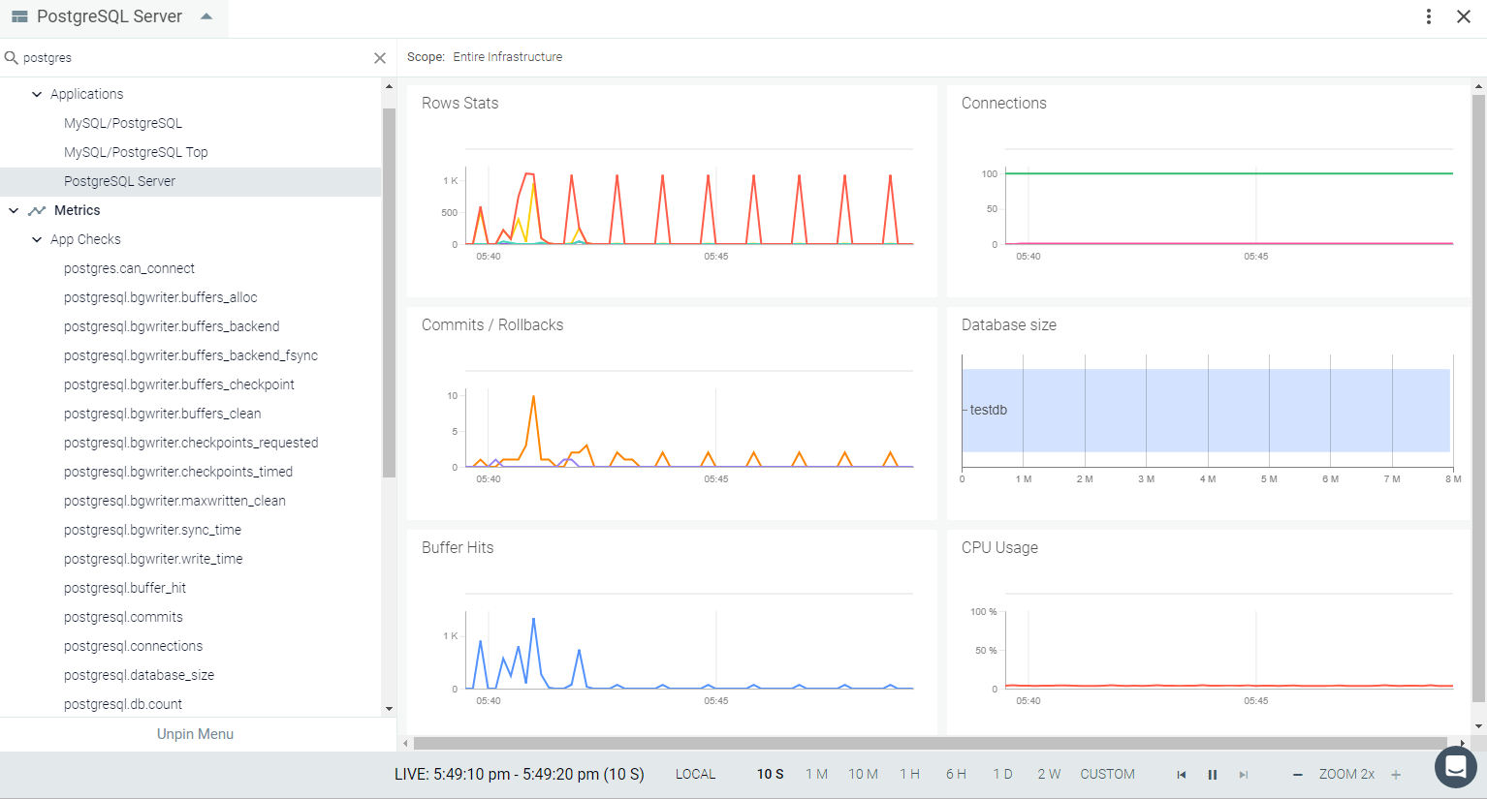Zoom in the time range
1487x799 pixels.
click(x=1396, y=775)
